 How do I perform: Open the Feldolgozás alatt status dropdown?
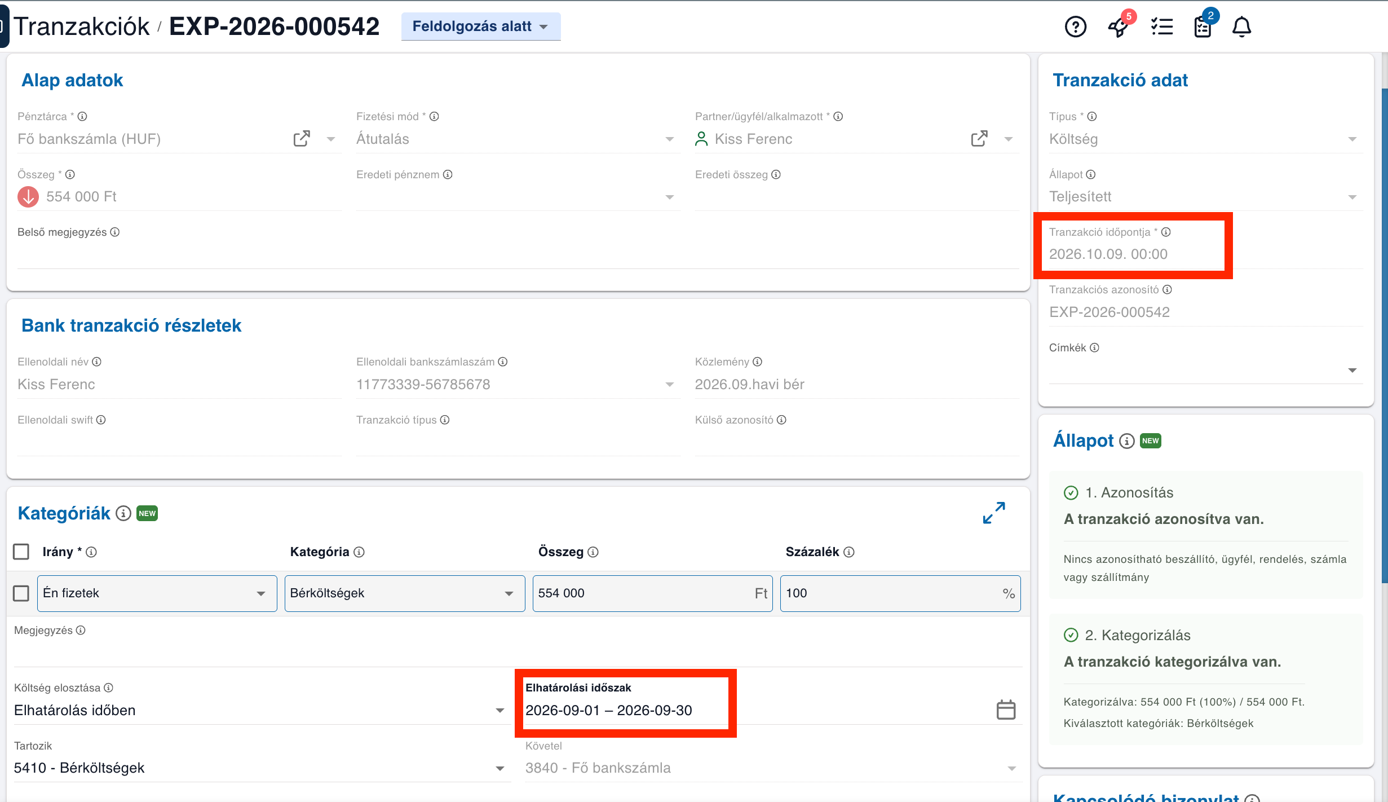point(481,27)
